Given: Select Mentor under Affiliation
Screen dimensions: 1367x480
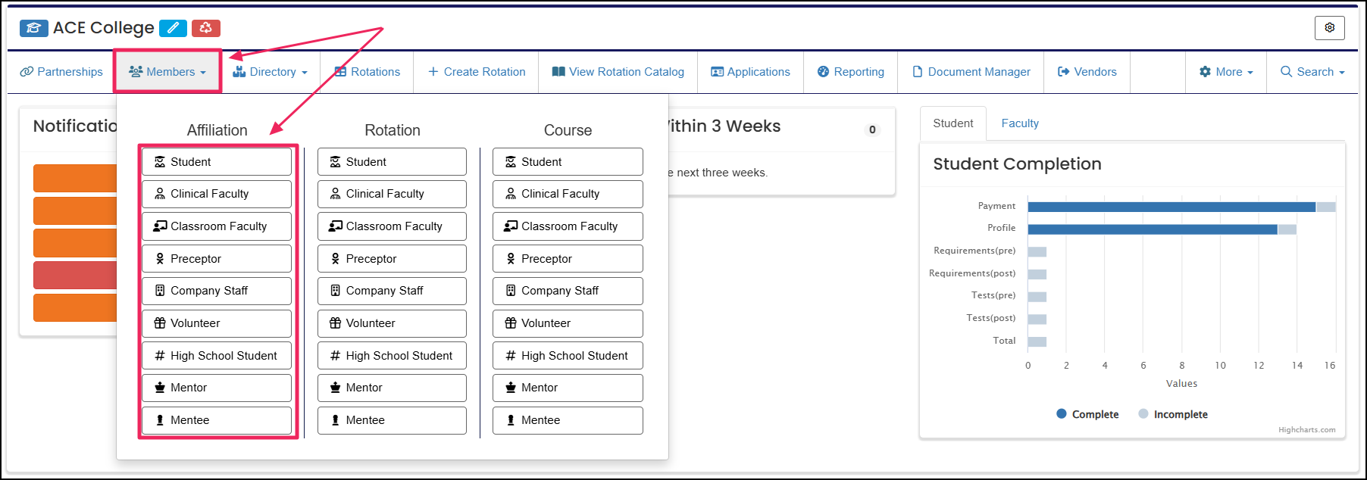Looking at the screenshot, I should (217, 388).
